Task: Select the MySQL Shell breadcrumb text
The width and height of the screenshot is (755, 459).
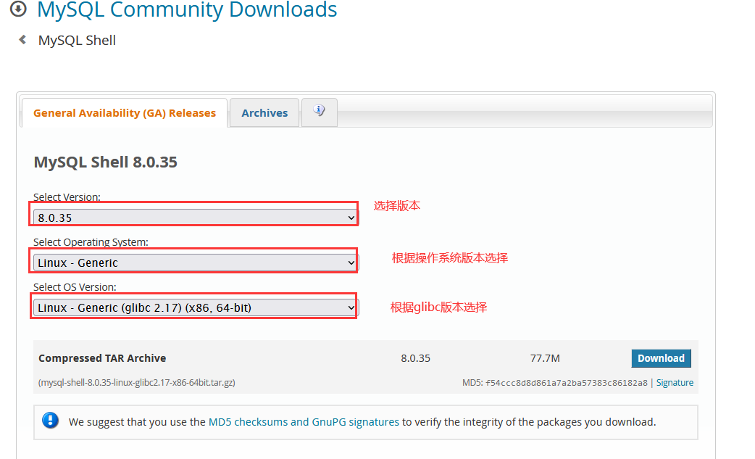Action: pyautogui.click(x=77, y=41)
